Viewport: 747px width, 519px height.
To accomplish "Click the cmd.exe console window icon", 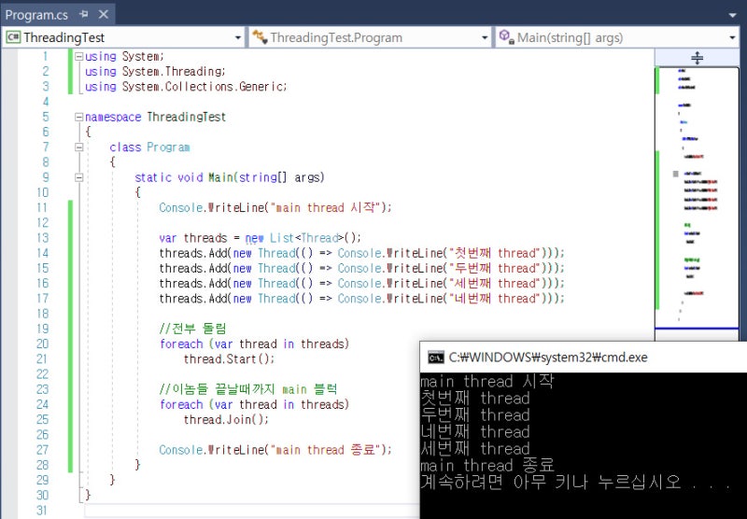I will (435, 357).
